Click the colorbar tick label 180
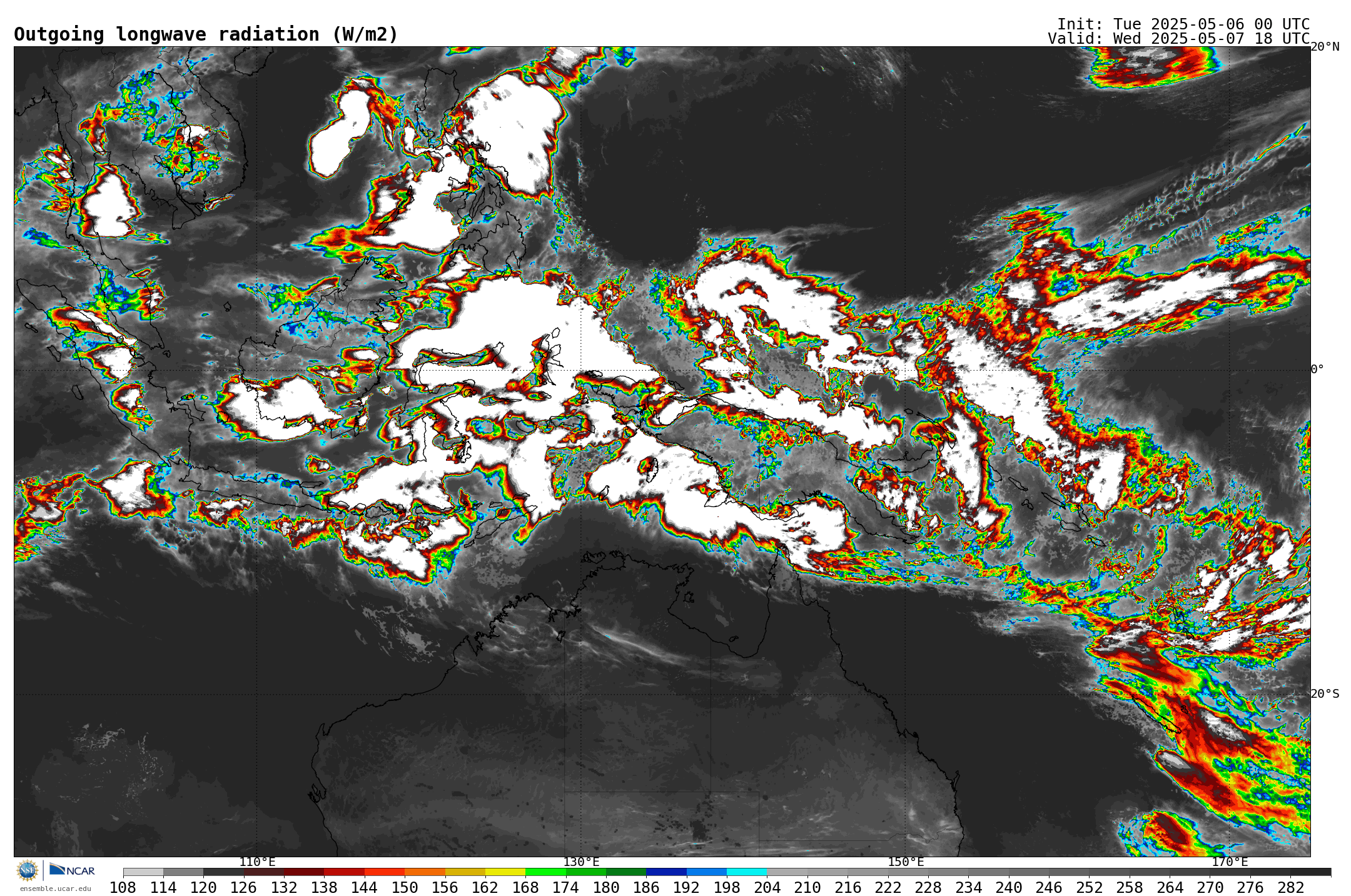The width and height of the screenshot is (1351, 896). tap(606, 888)
